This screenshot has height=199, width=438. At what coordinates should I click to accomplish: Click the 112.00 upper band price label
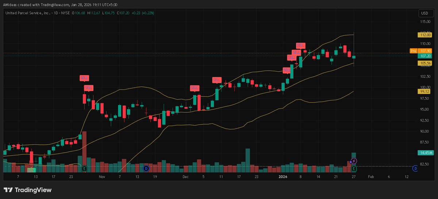pyautogui.click(x=425, y=35)
